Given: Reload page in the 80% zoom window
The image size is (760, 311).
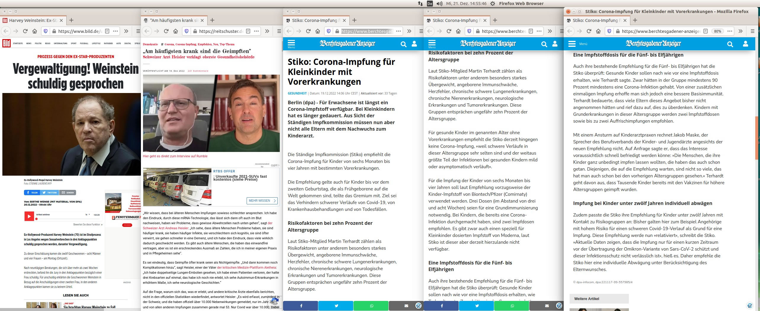Looking at the screenshot, I should coord(589,31).
